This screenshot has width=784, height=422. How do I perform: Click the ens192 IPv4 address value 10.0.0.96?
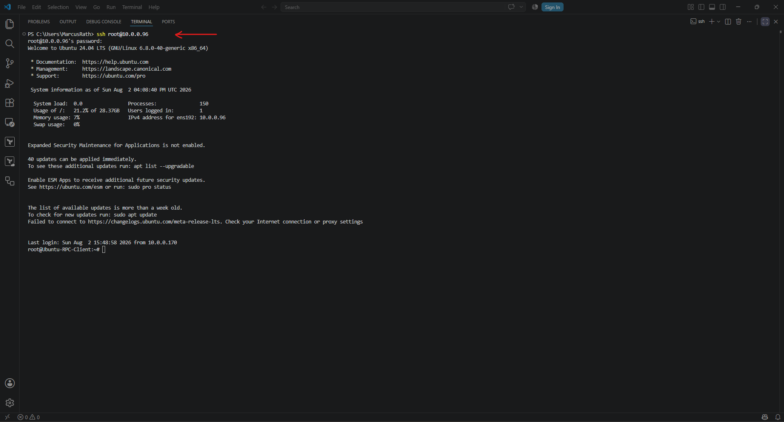coord(213,118)
